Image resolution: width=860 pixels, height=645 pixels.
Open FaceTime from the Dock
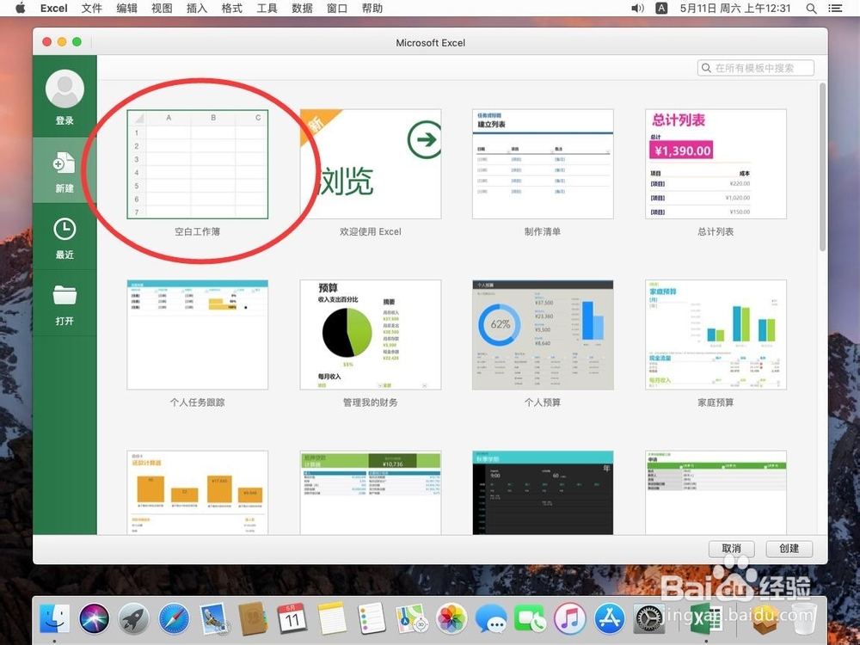530,618
